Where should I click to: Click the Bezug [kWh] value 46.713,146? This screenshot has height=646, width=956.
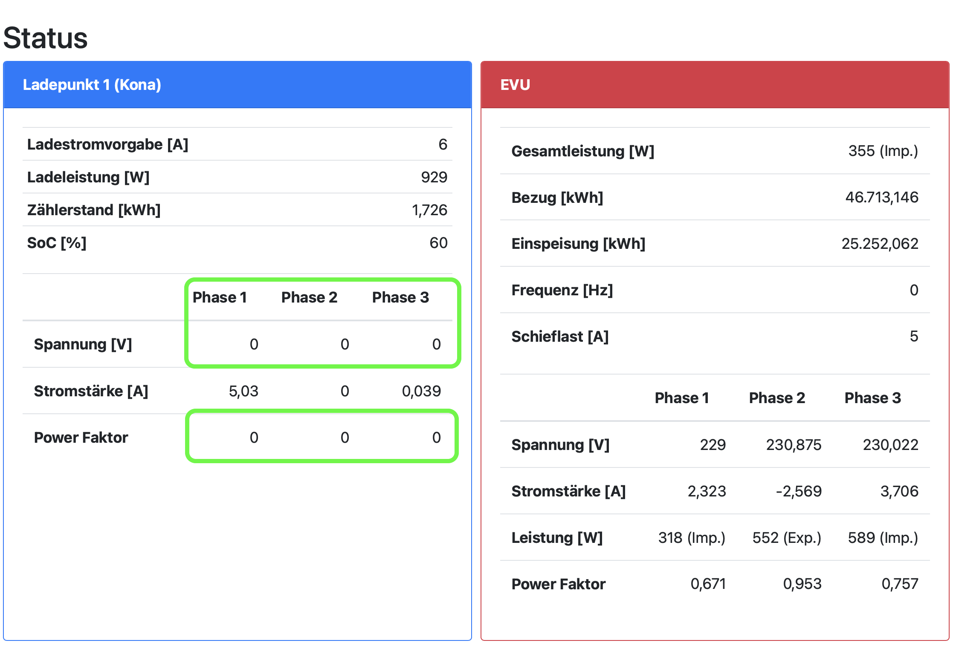[x=881, y=197]
